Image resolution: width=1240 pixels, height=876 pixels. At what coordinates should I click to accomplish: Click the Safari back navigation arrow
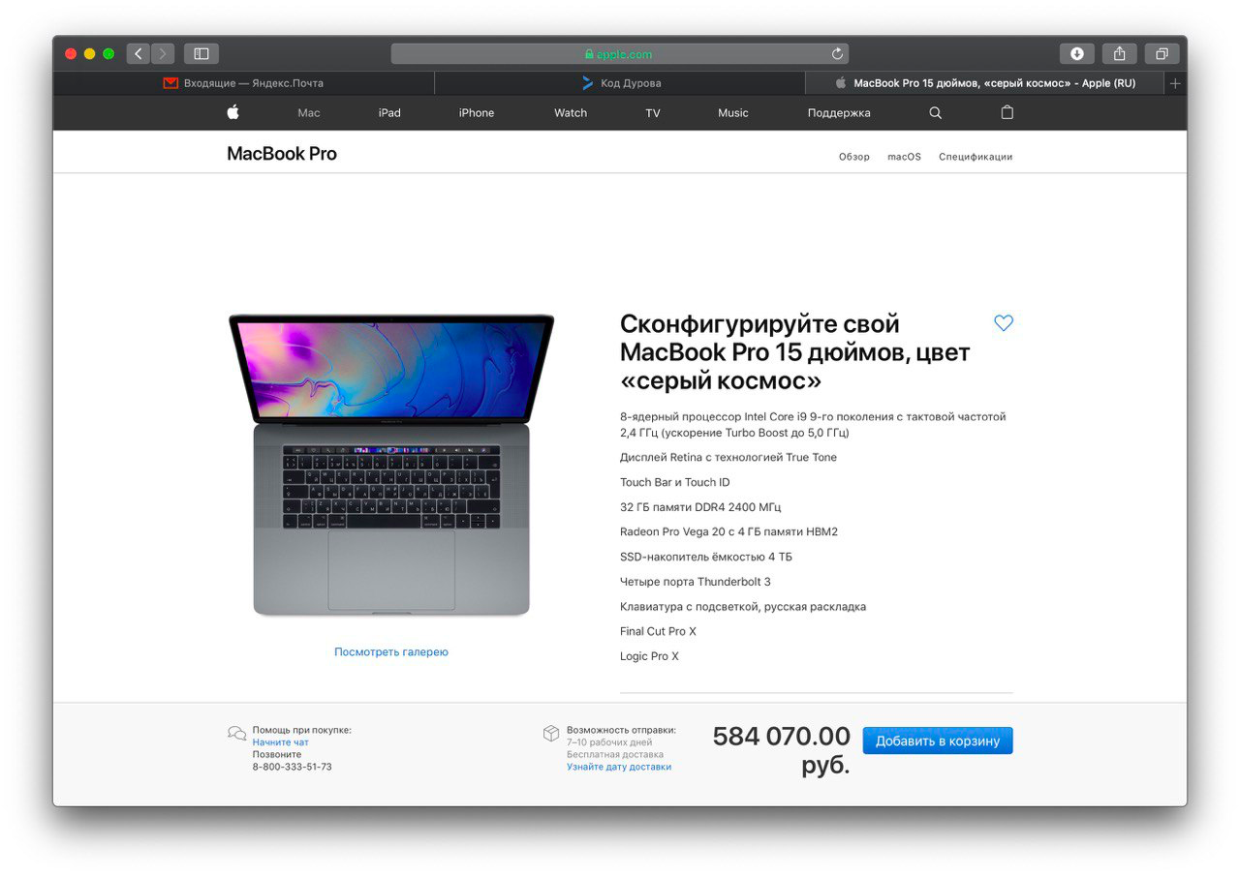click(139, 54)
